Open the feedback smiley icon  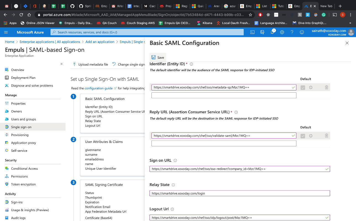[302, 32]
